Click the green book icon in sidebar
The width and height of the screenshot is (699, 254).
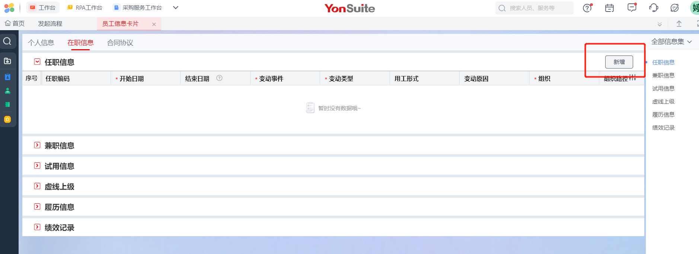pos(7,105)
